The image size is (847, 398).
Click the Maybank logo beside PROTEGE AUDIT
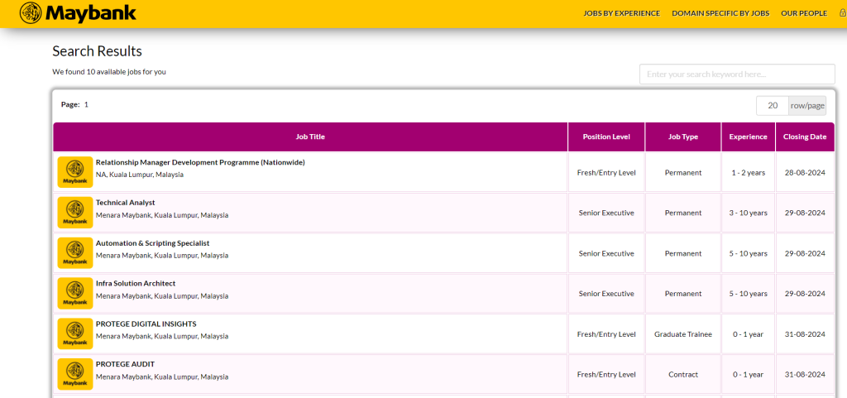[x=75, y=375]
